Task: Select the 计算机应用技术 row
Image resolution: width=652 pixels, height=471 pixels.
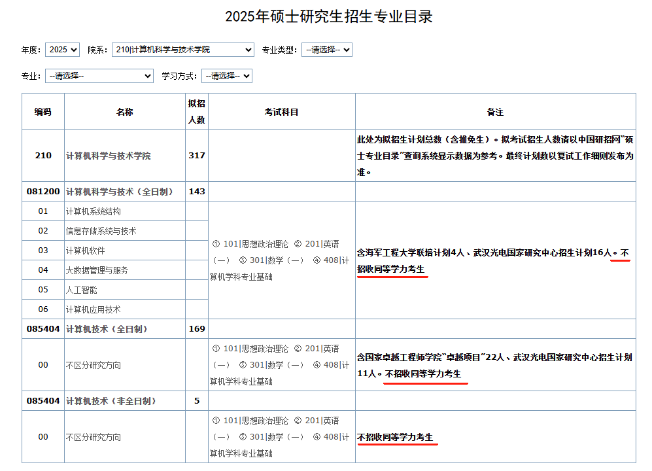Action: coord(94,309)
